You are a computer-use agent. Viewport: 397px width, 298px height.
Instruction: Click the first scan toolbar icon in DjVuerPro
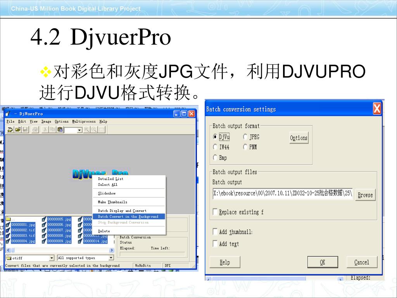point(10,130)
